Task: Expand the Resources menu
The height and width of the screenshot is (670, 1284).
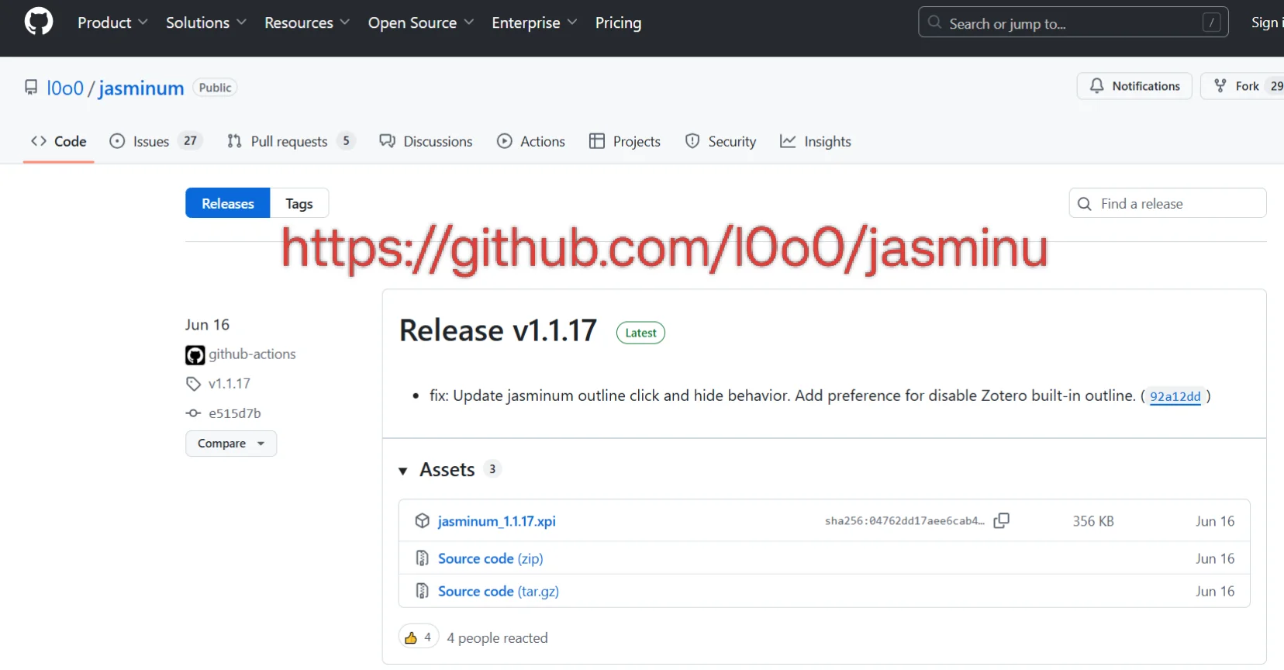Action: click(x=307, y=22)
